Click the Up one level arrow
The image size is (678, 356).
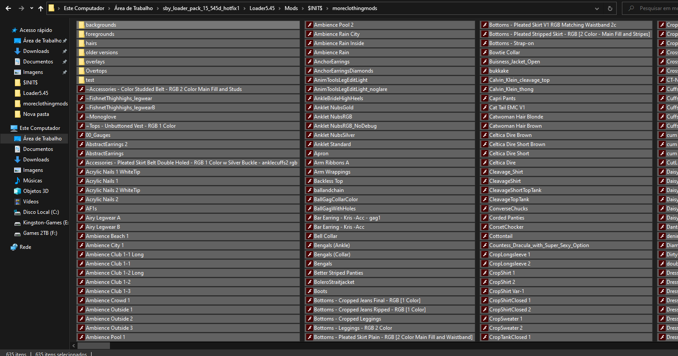click(41, 8)
